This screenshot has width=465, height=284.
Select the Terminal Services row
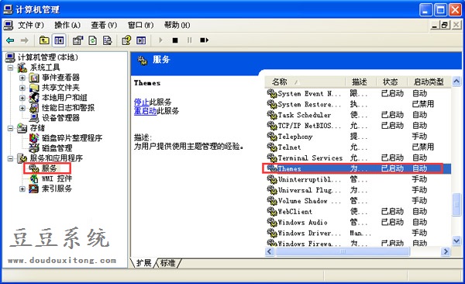pyautogui.click(x=358, y=158)
